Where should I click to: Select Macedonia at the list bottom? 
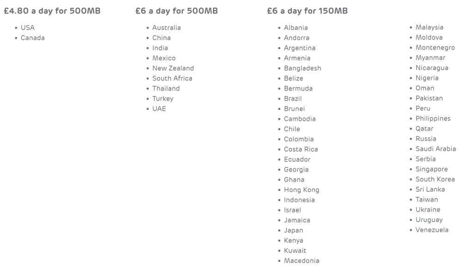[x=301, y=261]
